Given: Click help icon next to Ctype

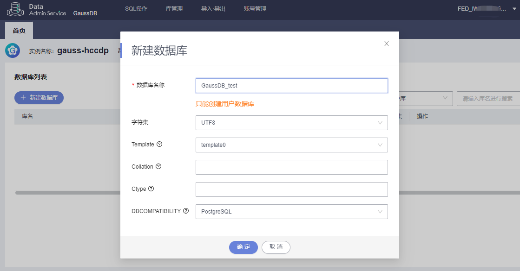Looking at the screenshot, I should click(151, 189).
